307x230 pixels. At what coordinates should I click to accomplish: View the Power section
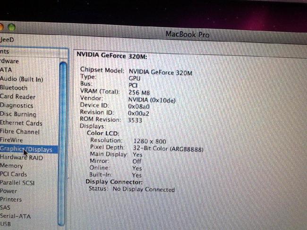9,191
